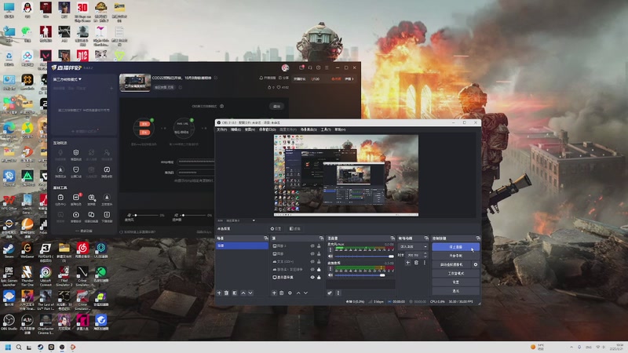The width and height of the screenshot is (628, 353).
Task: Open scene filters icon in Scenes toolbar
Action: click(235, 293)
